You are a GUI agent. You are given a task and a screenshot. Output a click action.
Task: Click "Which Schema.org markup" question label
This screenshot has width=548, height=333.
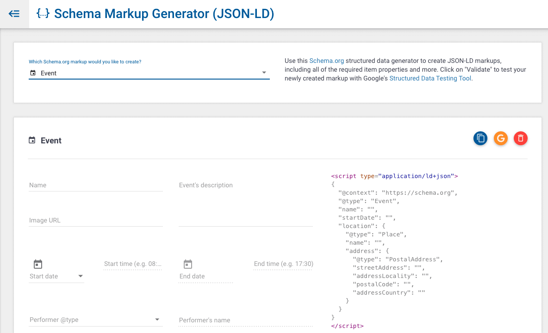85,62
